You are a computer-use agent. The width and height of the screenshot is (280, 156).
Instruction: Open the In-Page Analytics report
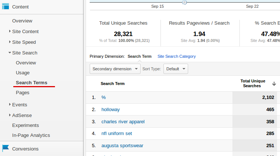(31, 135)
